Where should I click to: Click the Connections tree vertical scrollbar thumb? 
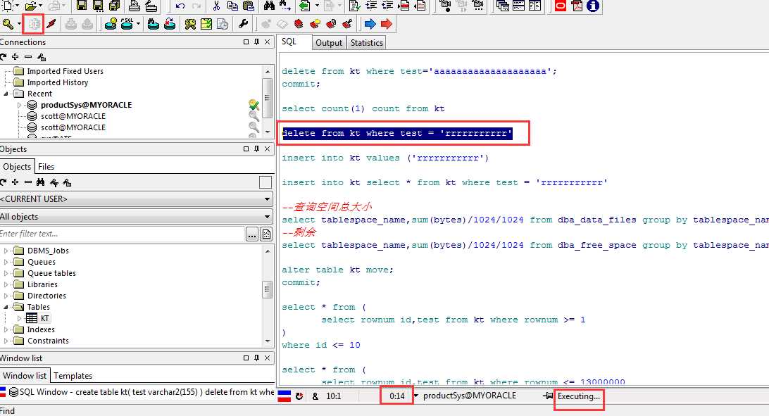[268, 97]
